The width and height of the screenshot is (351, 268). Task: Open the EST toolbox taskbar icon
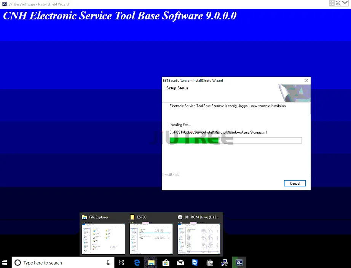[210, 262]
